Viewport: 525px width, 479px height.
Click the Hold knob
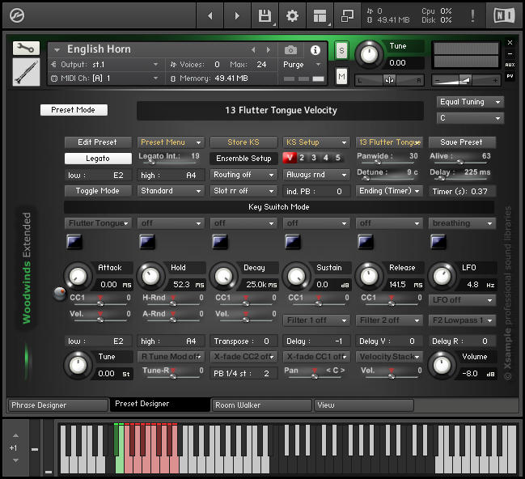[150, 277]
